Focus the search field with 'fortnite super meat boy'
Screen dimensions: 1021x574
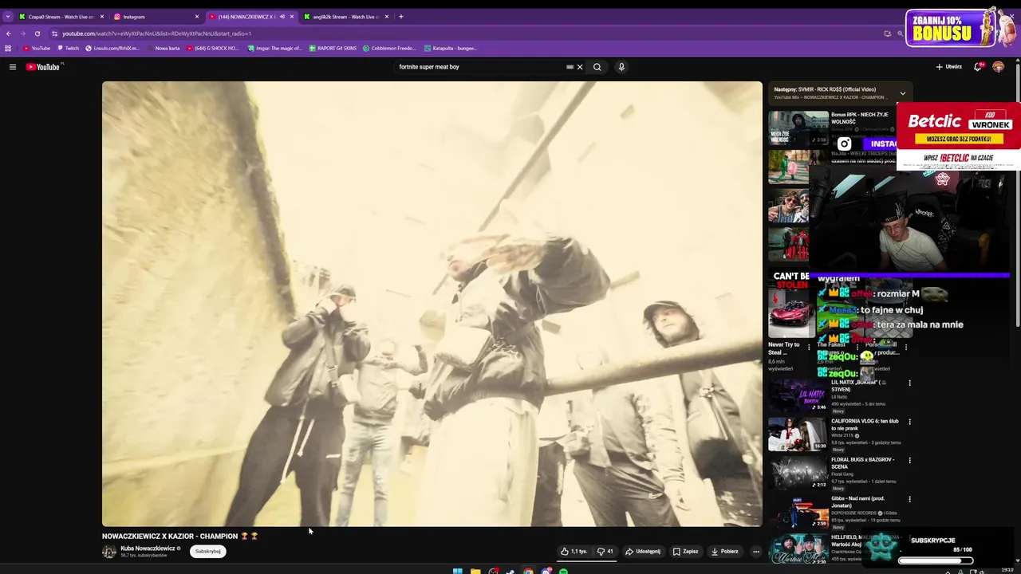[x=479, y=67]
